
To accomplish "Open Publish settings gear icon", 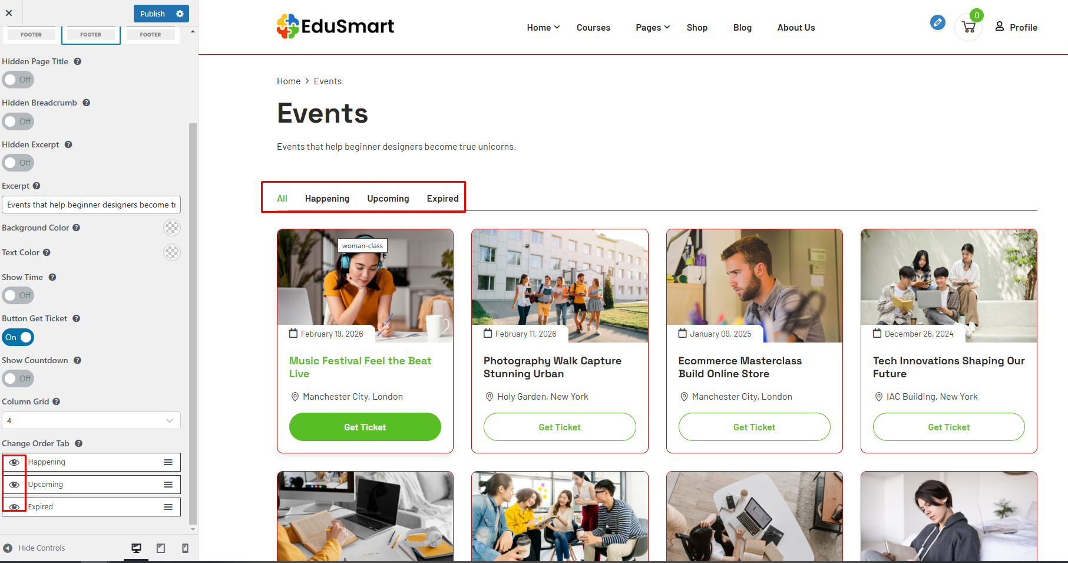I will pos(180,14).
